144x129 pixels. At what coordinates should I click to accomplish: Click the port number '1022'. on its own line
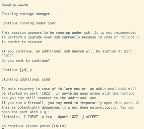pyautogui.click(x=9, y=56)
